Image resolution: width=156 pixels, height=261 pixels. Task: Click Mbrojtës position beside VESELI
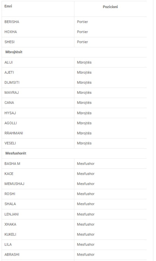(84, 143)
